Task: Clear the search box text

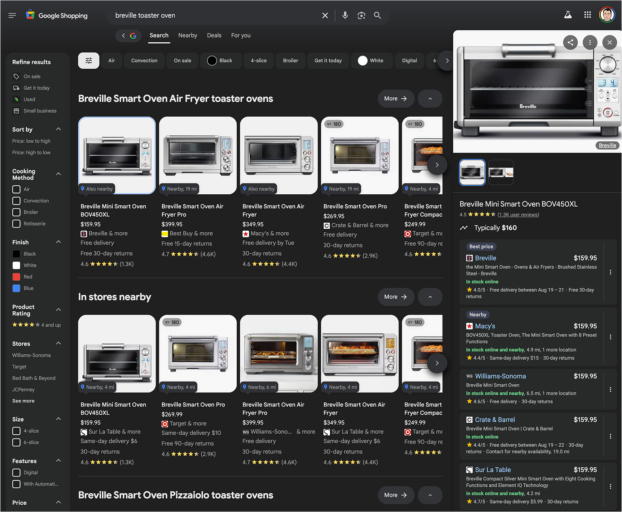Action: [325, 15]
